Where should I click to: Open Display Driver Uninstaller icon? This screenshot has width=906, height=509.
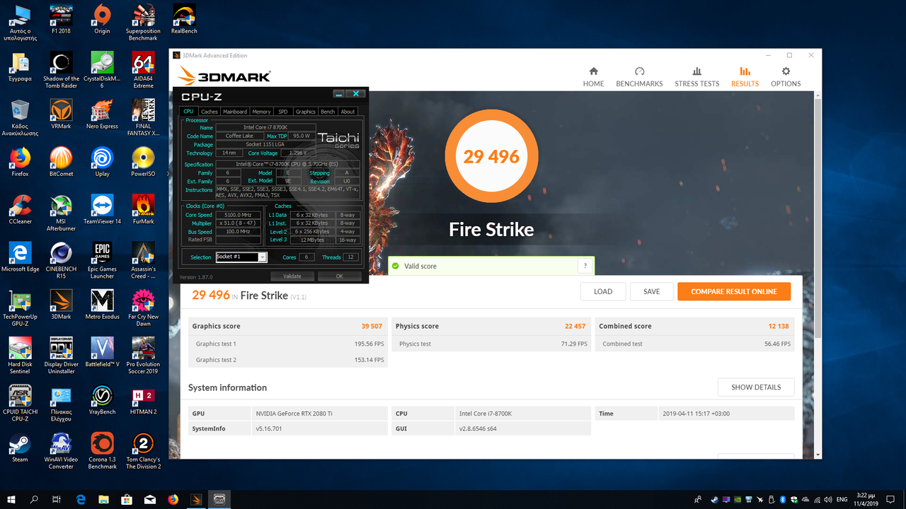point(61,356)
